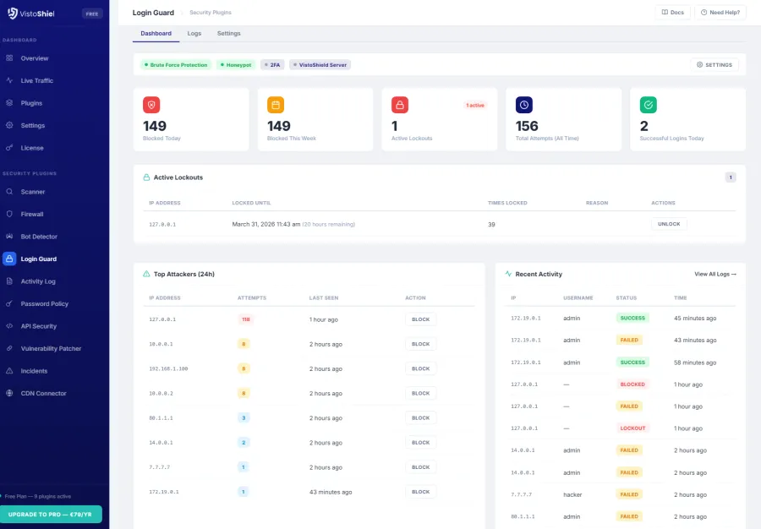This screenshot has width=761, height=529.
Task: Open View All Logs
Action: [714, 274]
